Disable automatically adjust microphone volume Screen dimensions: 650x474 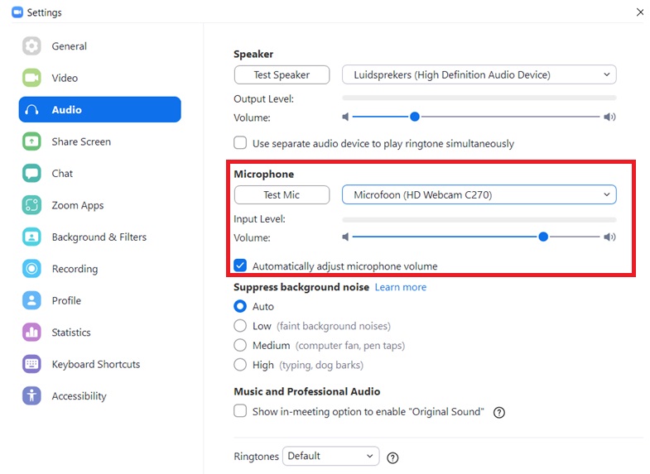pyautogui.click(x=240, y=266)
